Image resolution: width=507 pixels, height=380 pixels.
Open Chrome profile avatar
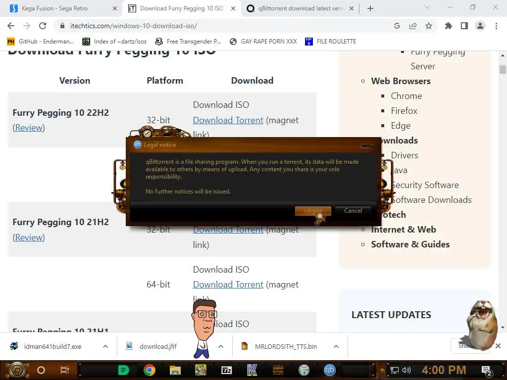pyautogui.click(x=480, y=26)
